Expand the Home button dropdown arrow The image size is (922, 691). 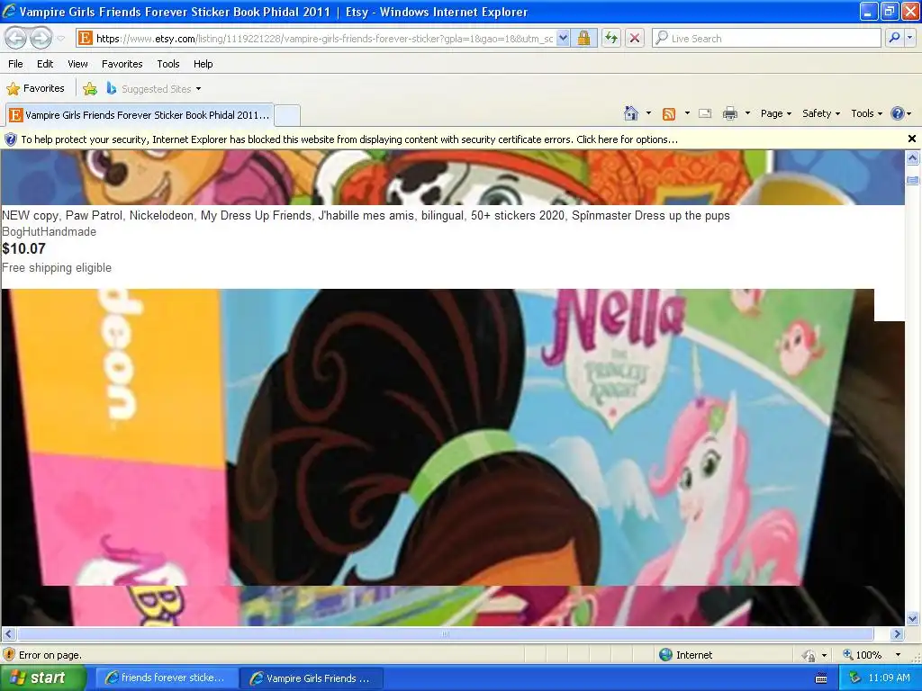[648, 113]
